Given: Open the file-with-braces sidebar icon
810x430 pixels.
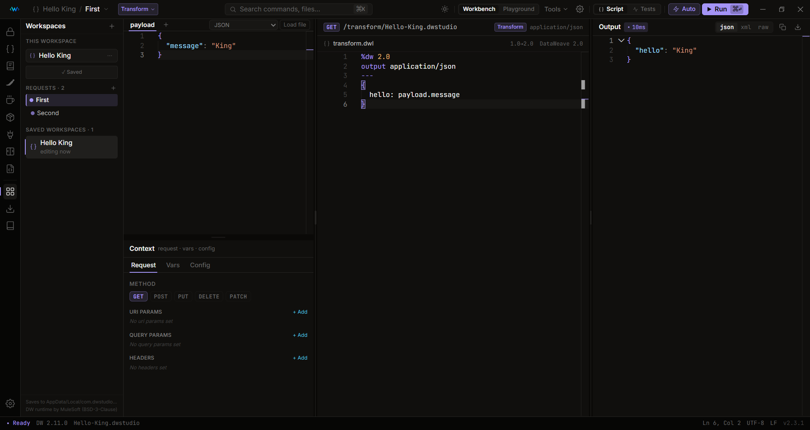Looking at the screenshot, I should (x=10, y=169).
